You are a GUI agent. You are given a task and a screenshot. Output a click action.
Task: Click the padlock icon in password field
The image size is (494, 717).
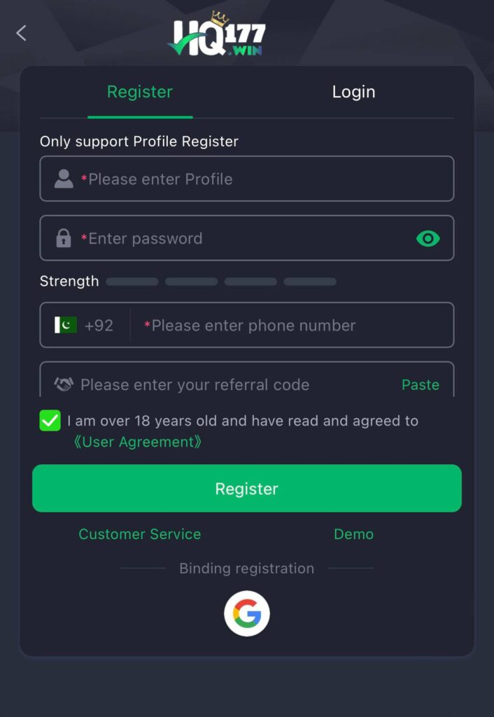[x=64, y=238]
